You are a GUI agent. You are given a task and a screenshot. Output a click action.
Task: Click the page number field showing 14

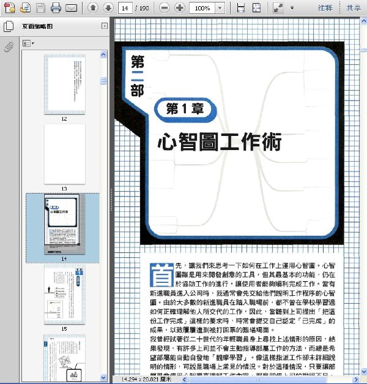click(x=125, y=8)
